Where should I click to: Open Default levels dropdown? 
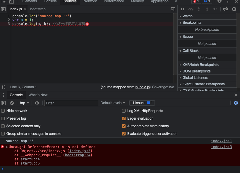click(113, 103)
